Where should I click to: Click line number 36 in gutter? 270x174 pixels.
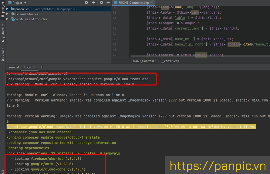[115, 28]
